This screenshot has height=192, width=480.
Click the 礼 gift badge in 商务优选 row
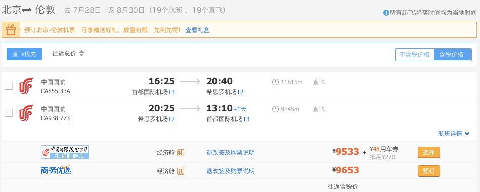[x=181, y=171]
